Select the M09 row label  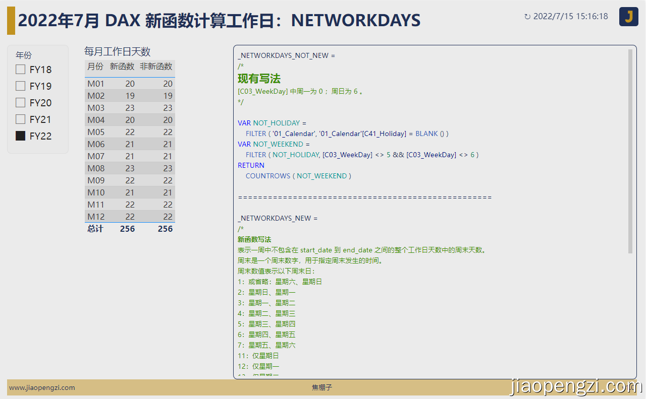tap(96, 180)
